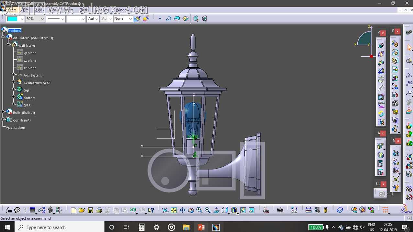Viewport: 413px width, 232px height.
Task: Open the Design Table icon
Action: click(32, 210)
